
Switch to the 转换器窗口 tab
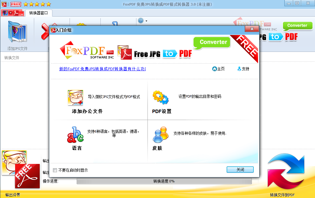(x=38, y=13)
